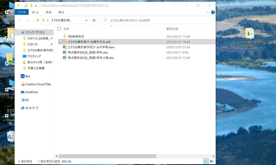Viewport: 276px width, 165px height.
Task: Switch to large icons view in status bar
Action: [x=211, y=161]
